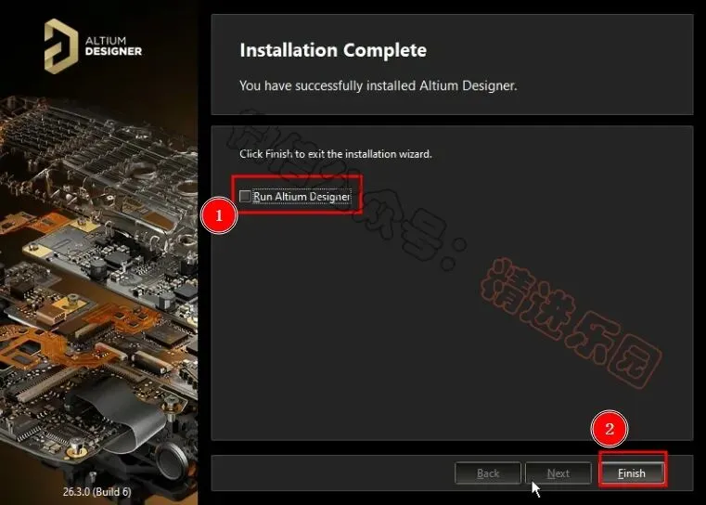Click the ALTIUM DESIGNER wordmark
Viewport: 706px width, 505px height.
[x=113, y=45]
